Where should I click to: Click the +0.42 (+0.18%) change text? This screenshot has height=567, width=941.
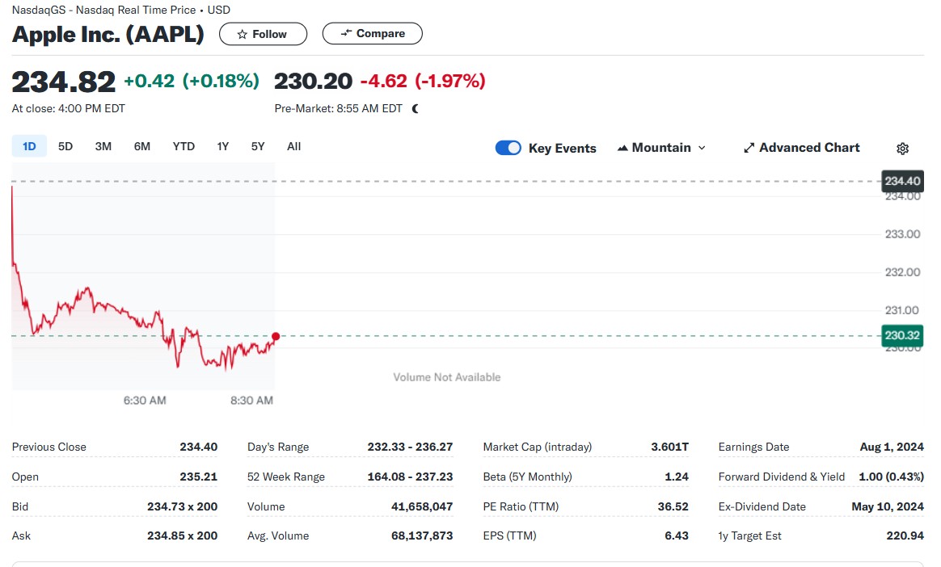192,81
